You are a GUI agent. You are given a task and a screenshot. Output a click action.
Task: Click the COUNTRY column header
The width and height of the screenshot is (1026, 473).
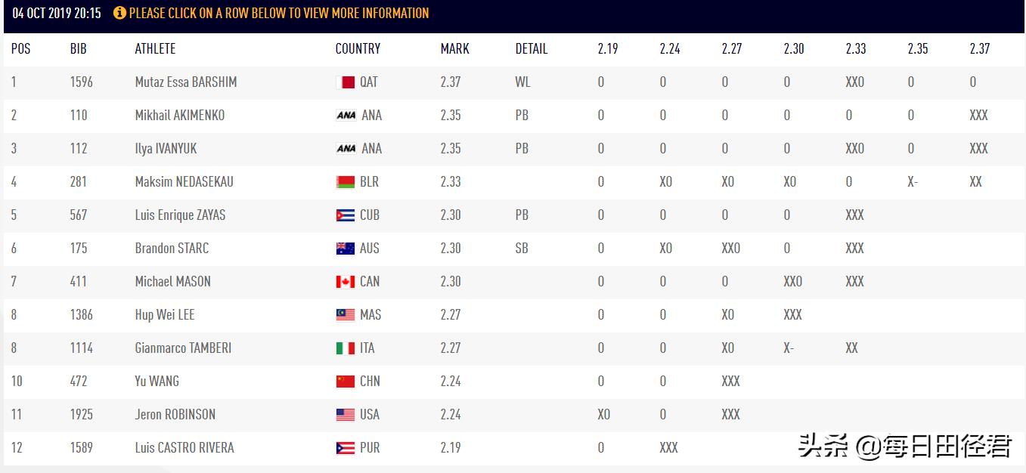point(358,48)
